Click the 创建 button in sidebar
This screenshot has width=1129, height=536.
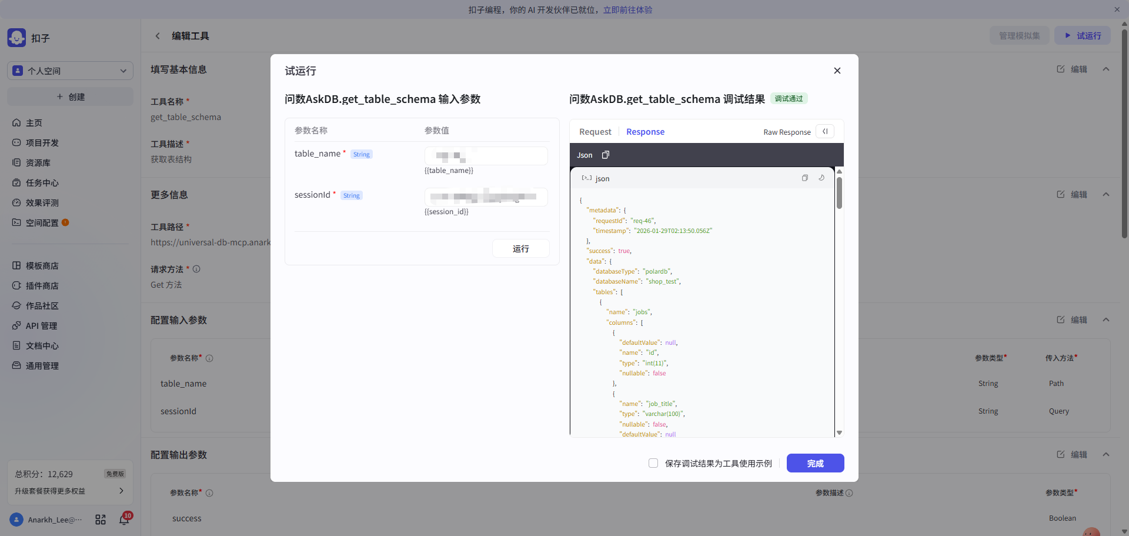point(70,97)
